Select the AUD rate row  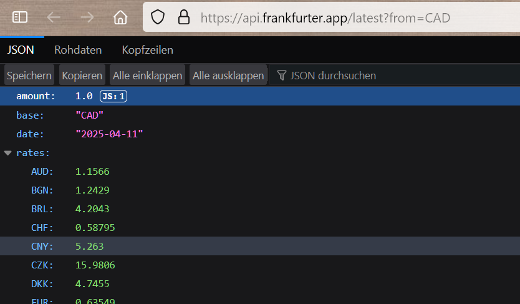coord(260,172)
